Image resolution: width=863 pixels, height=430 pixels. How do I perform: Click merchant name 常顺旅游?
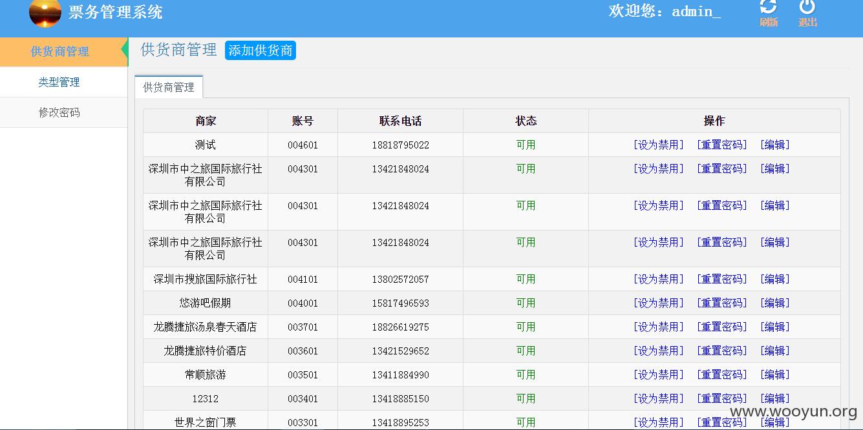click(206, 374)
